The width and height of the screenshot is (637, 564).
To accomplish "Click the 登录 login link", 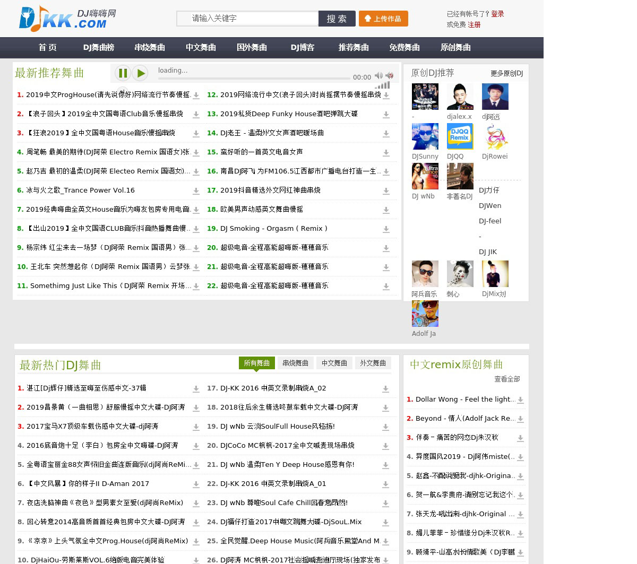I will 497,14.
